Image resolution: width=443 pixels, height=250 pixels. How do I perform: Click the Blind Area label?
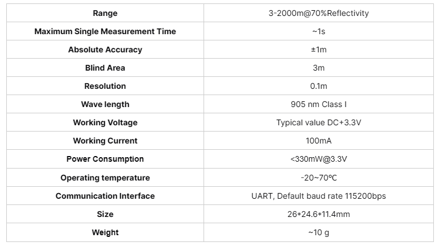point(105,68)
